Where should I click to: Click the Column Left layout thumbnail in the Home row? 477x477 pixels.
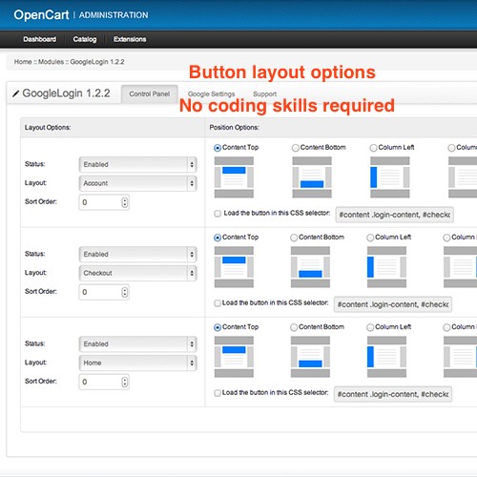pyautogui.click(x=386, y=357)
